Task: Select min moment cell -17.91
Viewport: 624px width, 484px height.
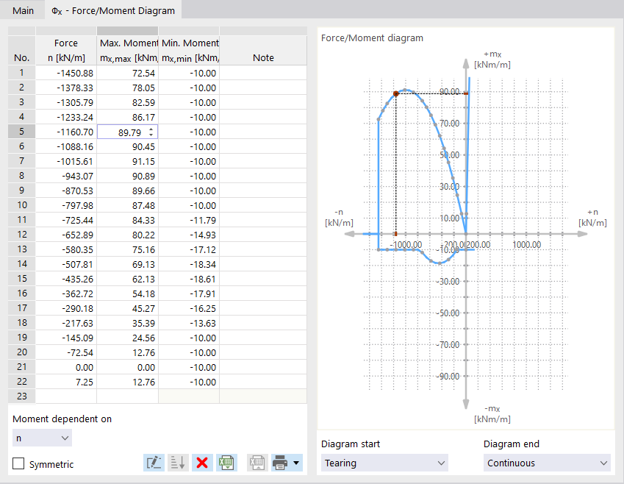Action: (189, 294)
